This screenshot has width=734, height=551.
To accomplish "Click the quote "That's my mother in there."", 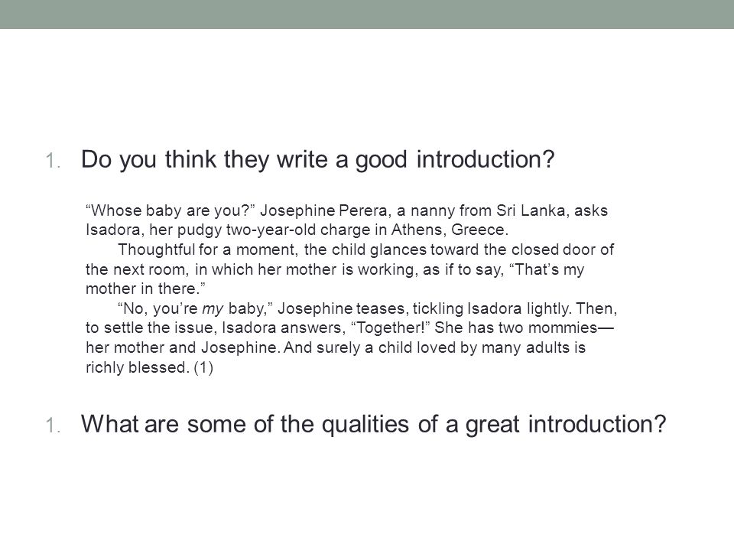I will pos(335,279).
